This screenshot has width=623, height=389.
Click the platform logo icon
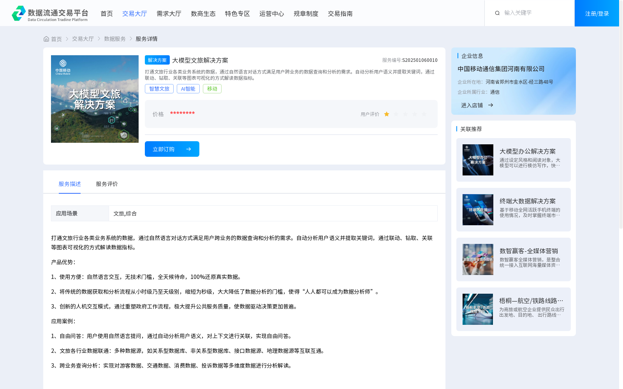pos(19,13)
